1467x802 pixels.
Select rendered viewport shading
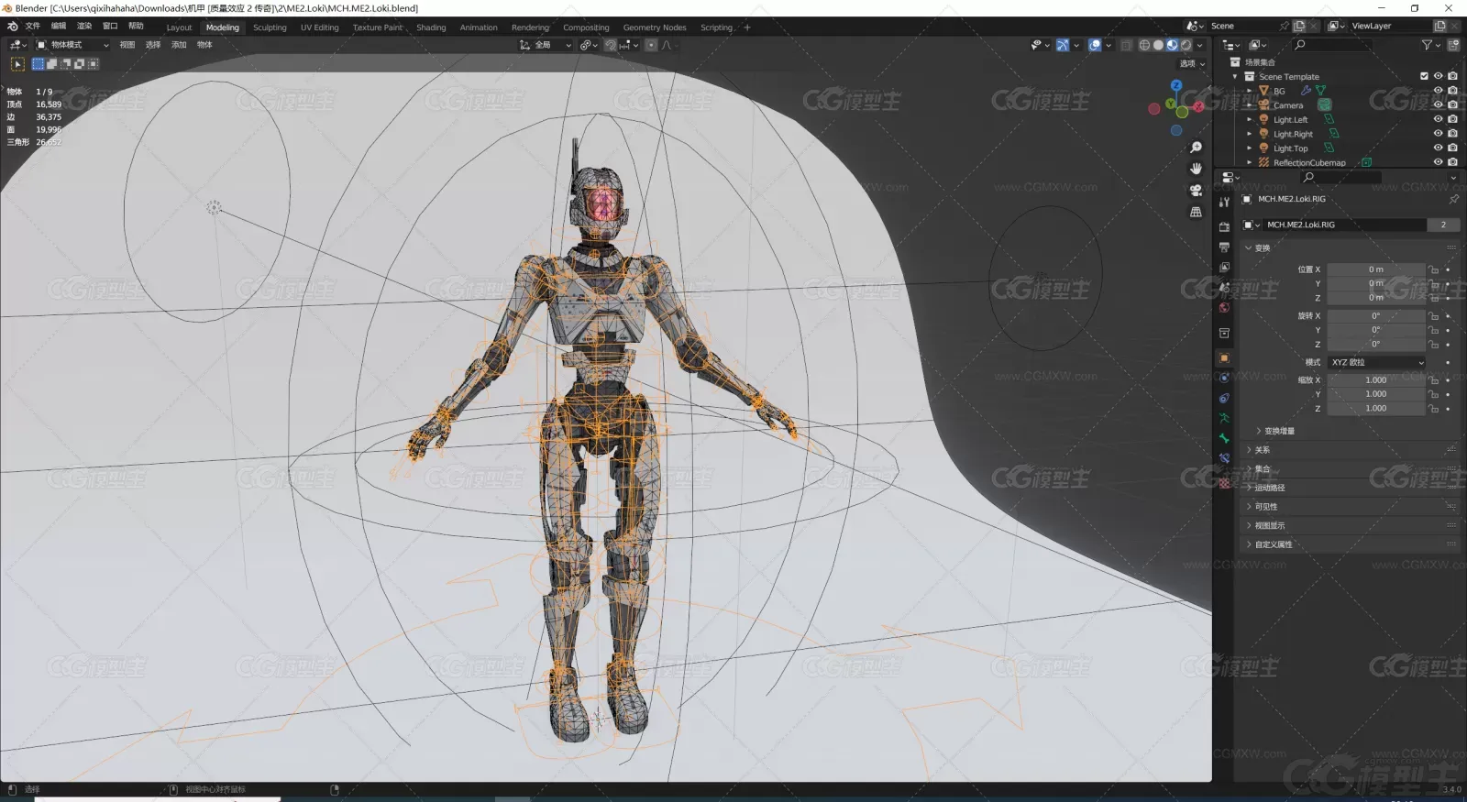pyautogui.click(x=1186, y=45)
